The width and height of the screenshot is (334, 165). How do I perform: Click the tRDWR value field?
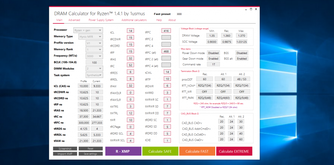click(167, 86)
